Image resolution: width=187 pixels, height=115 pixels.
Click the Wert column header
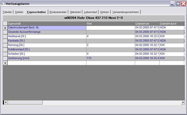pyautogui.click(x=111, y=24)
